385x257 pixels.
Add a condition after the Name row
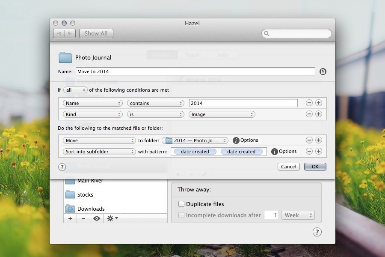point(319,103)
